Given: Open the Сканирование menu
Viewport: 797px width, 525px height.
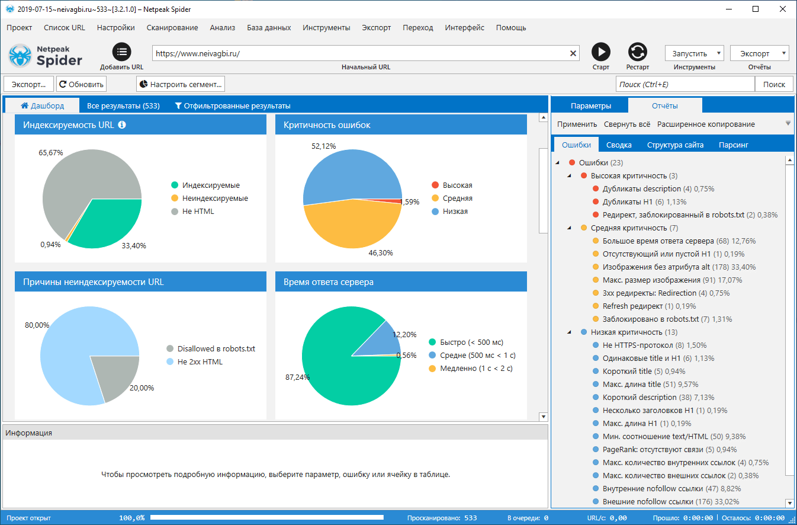Looking at the screenshot, I should tap(172, 28).
